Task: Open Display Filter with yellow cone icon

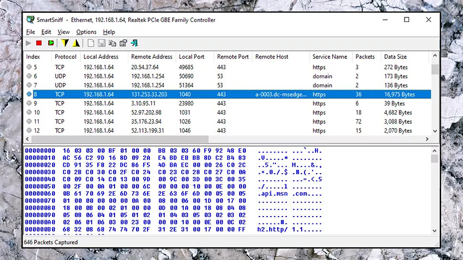Action: pos(76,43)
